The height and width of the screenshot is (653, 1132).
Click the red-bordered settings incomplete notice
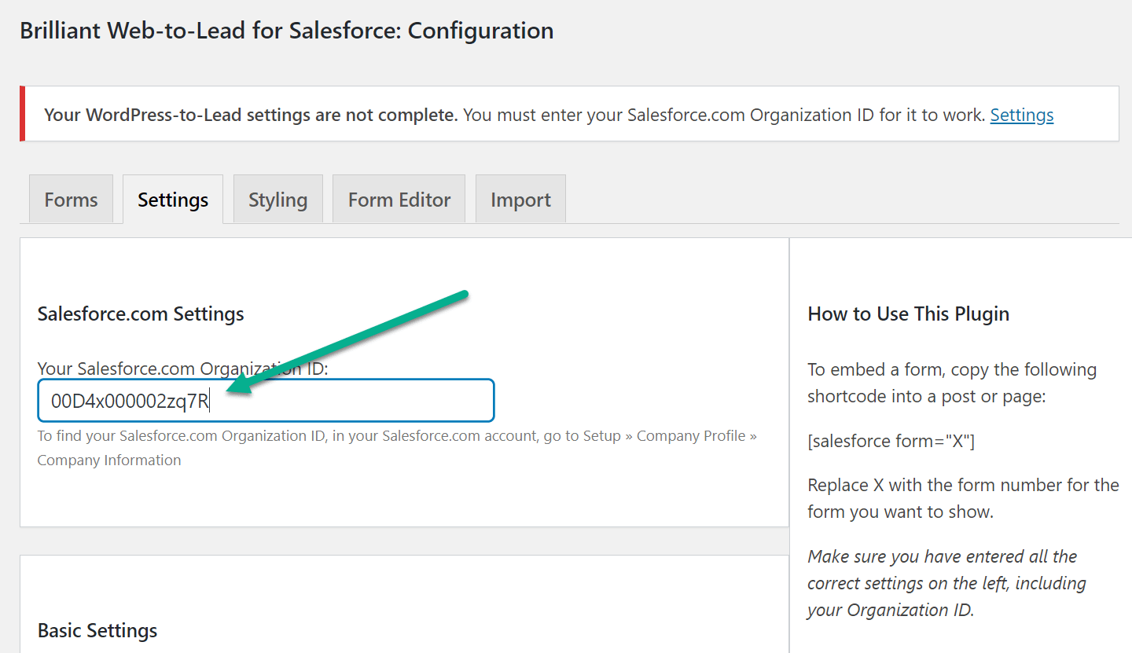[x=569, y=114]
